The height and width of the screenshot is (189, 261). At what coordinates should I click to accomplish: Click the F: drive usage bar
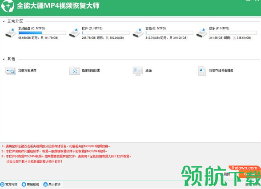tap(233, 33)
